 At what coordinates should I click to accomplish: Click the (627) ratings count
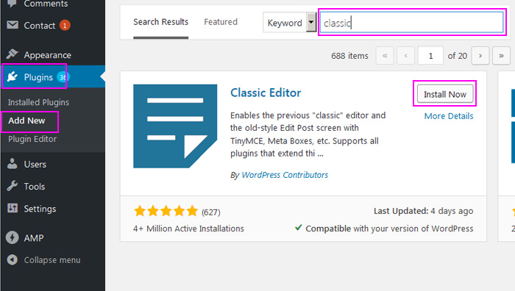point(211,212)
